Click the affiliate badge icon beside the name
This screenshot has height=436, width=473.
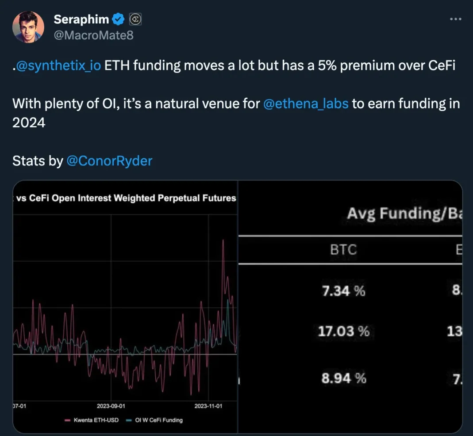135,19
